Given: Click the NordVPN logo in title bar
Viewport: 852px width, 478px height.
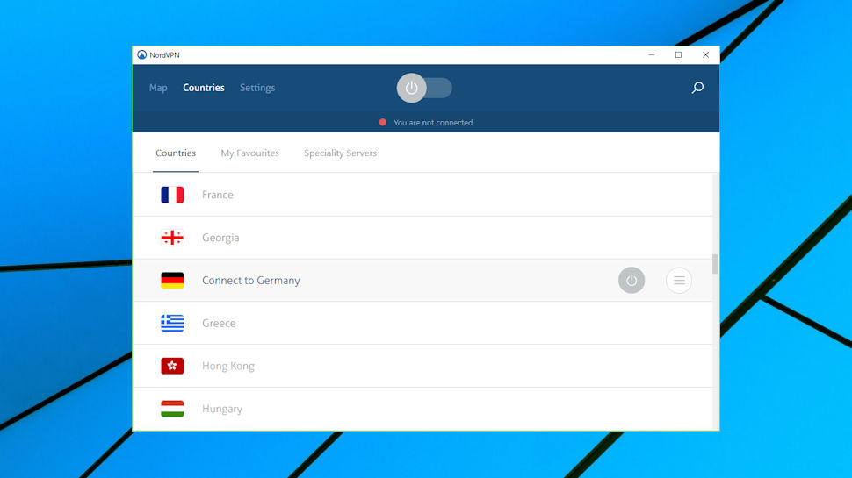Looking at the screenshot, I should pos(141,54).
